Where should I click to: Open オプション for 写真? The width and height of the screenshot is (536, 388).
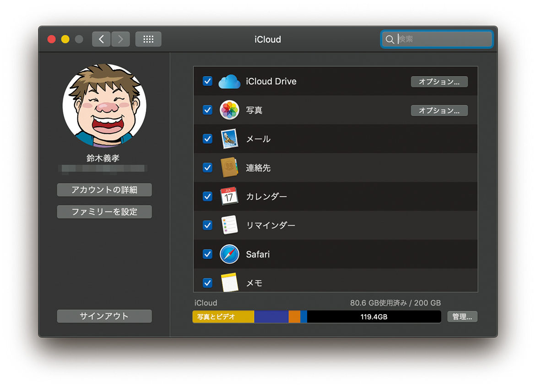(439, 111)
